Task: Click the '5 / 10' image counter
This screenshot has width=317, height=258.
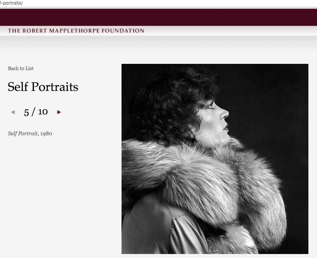Action: 36,112
